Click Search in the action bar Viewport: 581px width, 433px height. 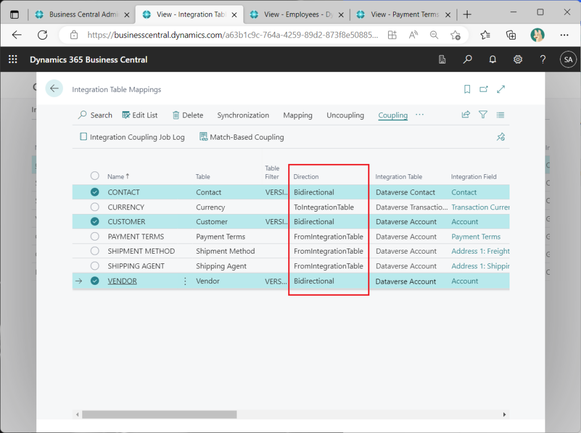point(95,115)
